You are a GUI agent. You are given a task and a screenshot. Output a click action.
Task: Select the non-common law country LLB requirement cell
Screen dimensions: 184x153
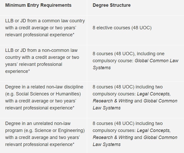click(42, 61)
